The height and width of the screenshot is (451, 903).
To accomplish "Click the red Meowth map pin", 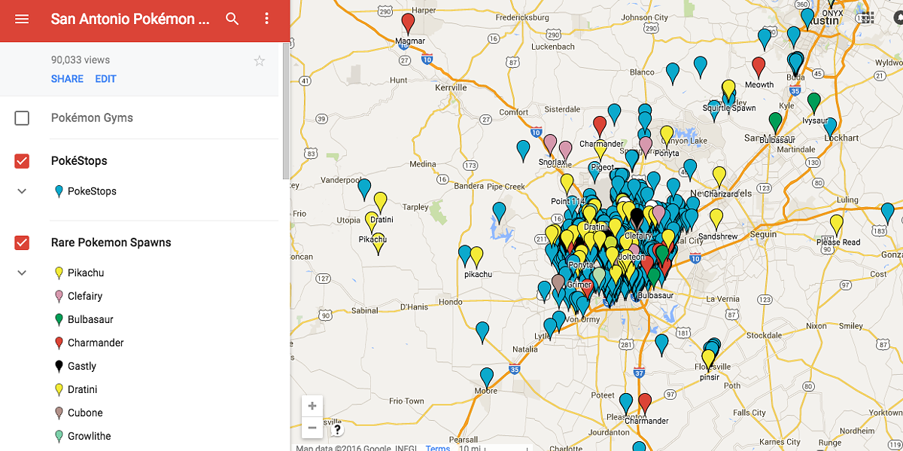I will click(759, 68).
